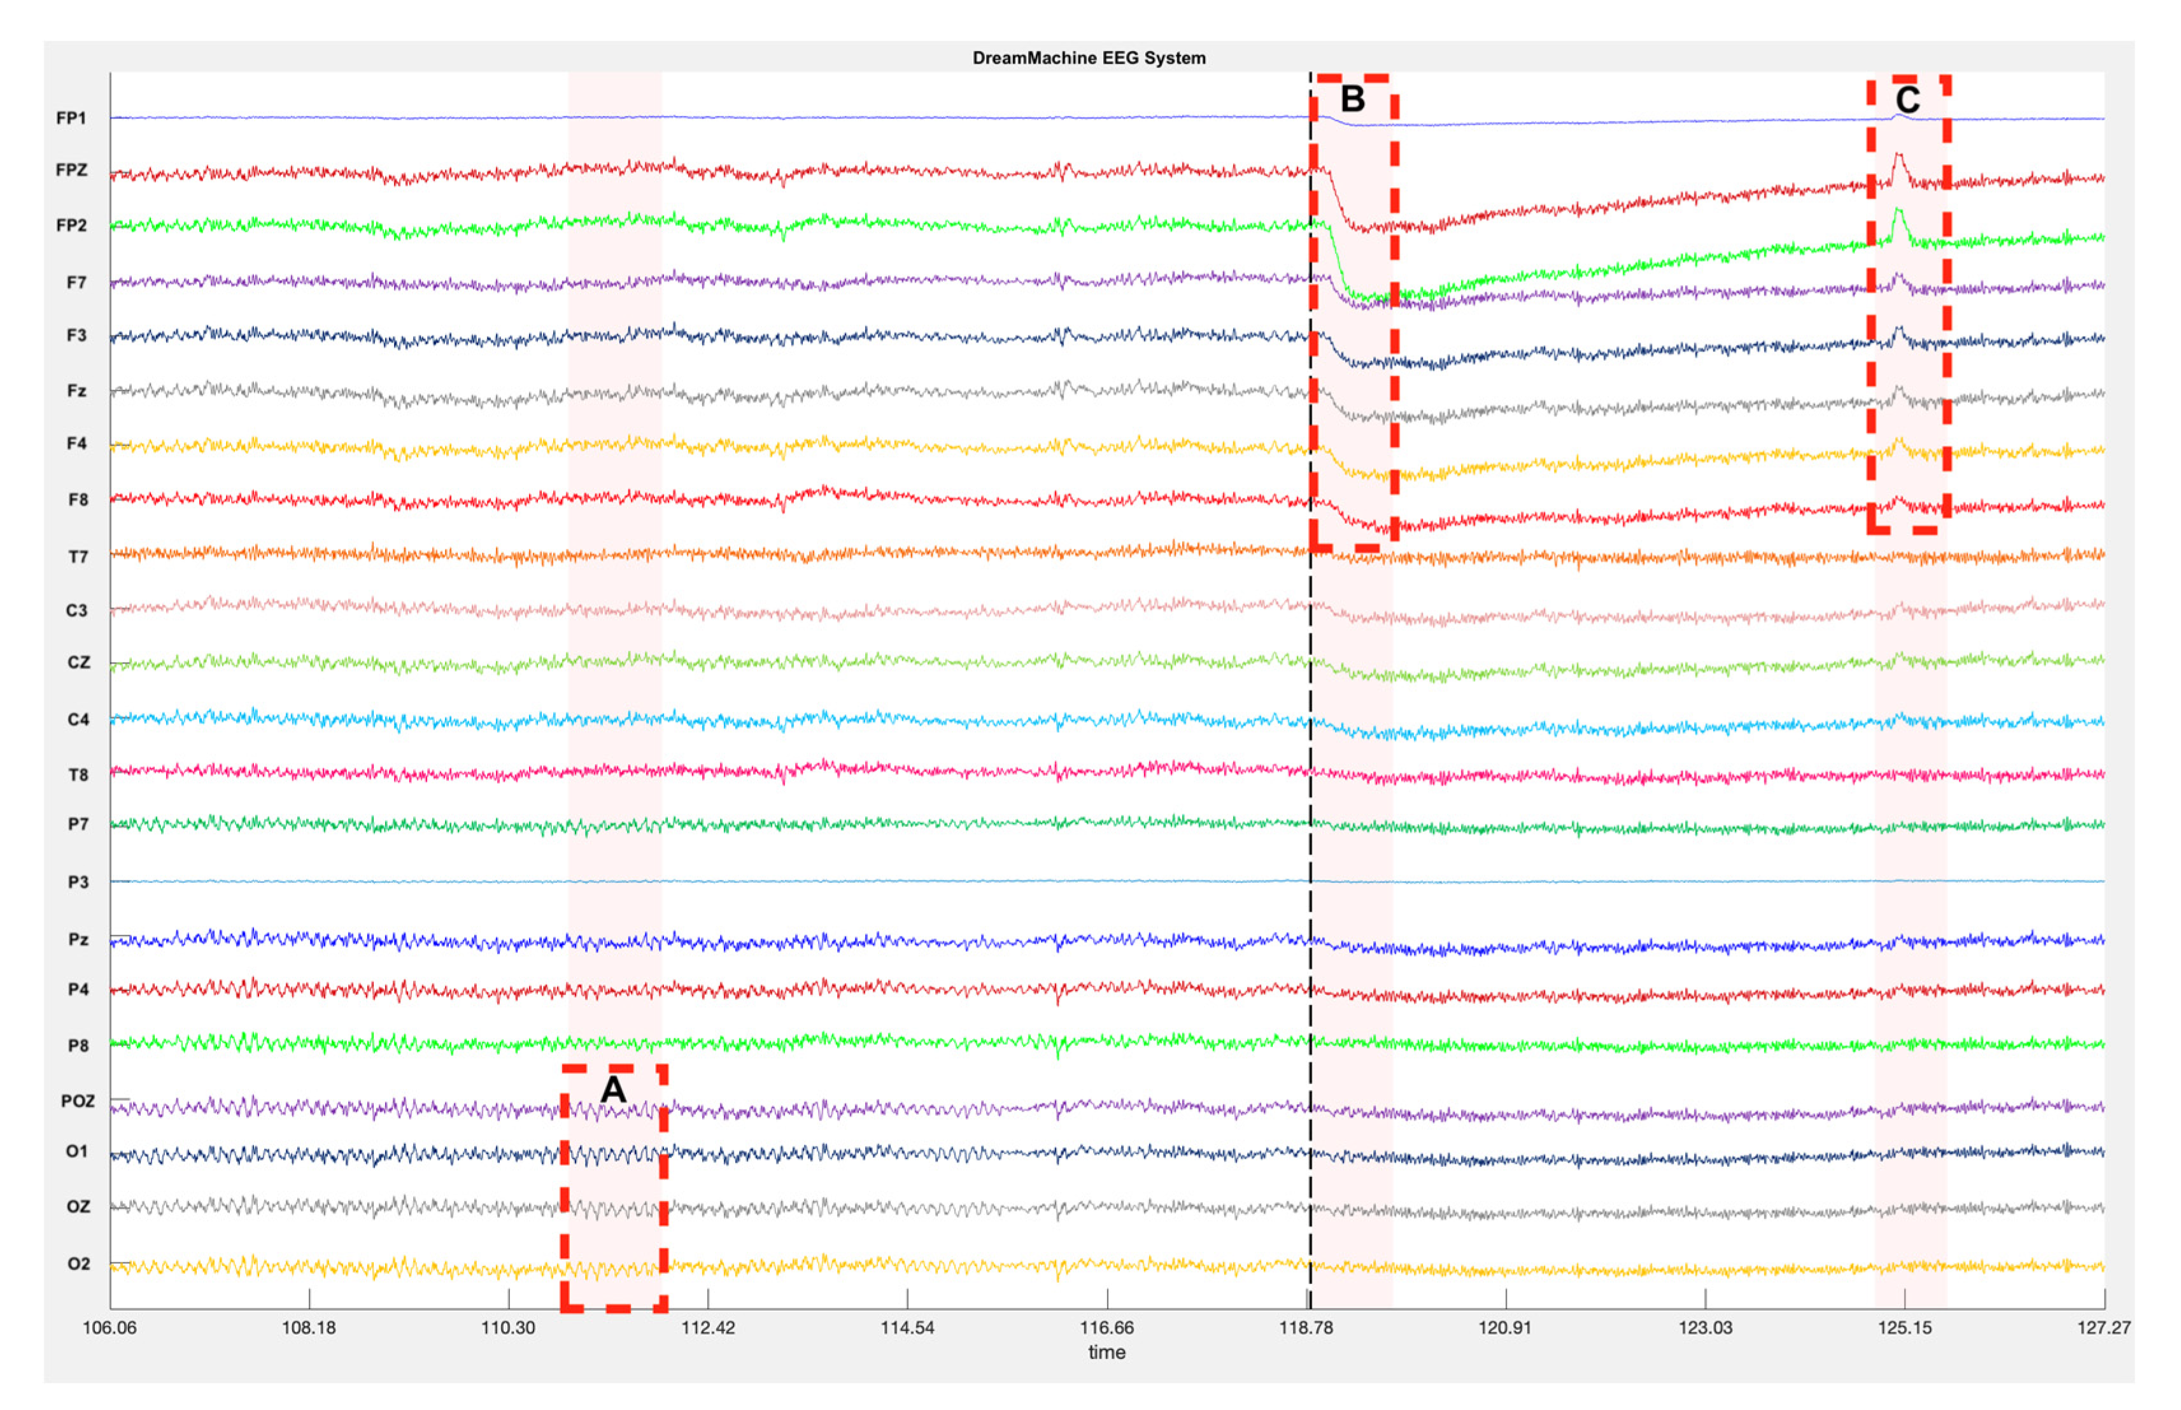Click the O2 channel label
This screenshot has height=1410, width=2181.
pyautogui.click(x=78, y=1264)
